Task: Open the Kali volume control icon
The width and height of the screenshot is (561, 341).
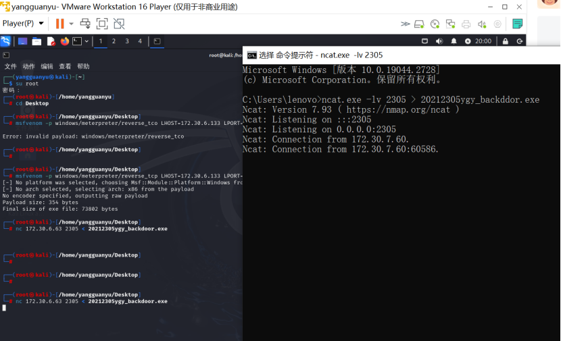Action: coord(439,41)
